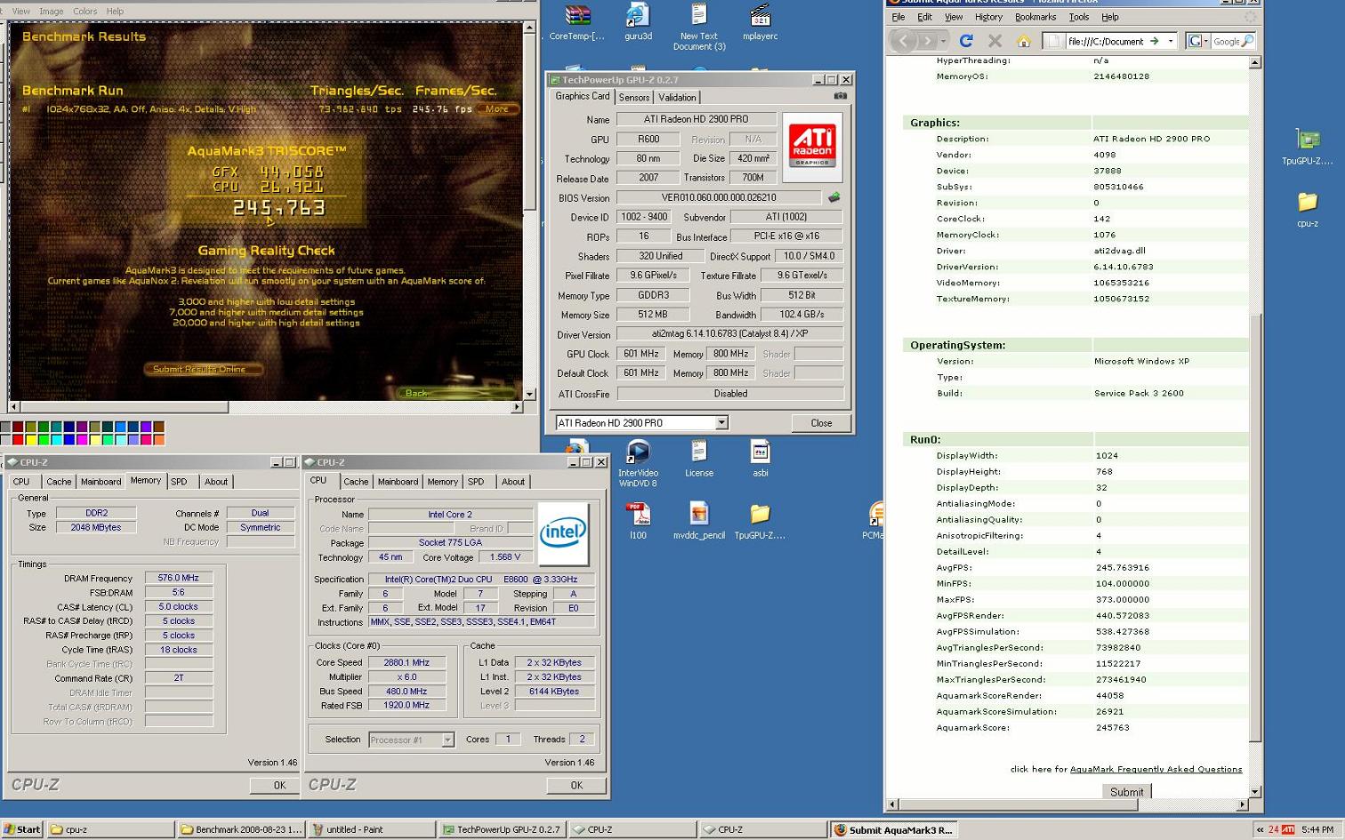Open the Bookmarks menu in Firefox

coord(1035,17)
